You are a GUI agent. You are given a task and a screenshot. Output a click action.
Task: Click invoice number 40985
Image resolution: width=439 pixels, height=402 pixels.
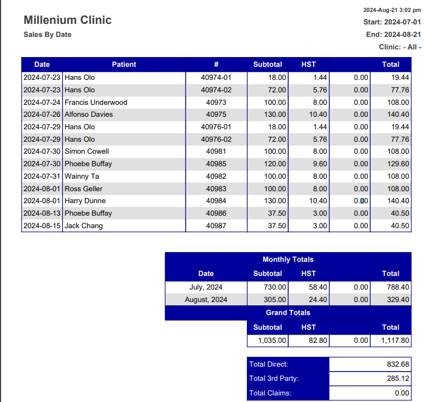point(216,164)
